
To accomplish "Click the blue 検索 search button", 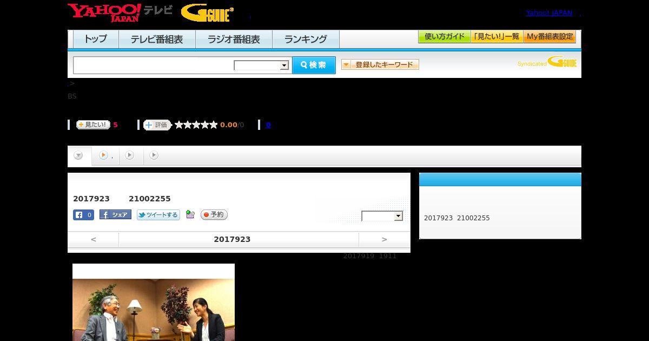I will coord(314,65).
